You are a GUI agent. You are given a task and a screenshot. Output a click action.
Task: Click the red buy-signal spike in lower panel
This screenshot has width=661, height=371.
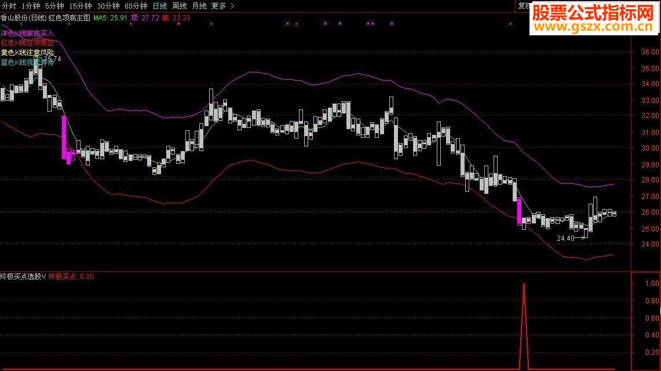pos(524,326)
